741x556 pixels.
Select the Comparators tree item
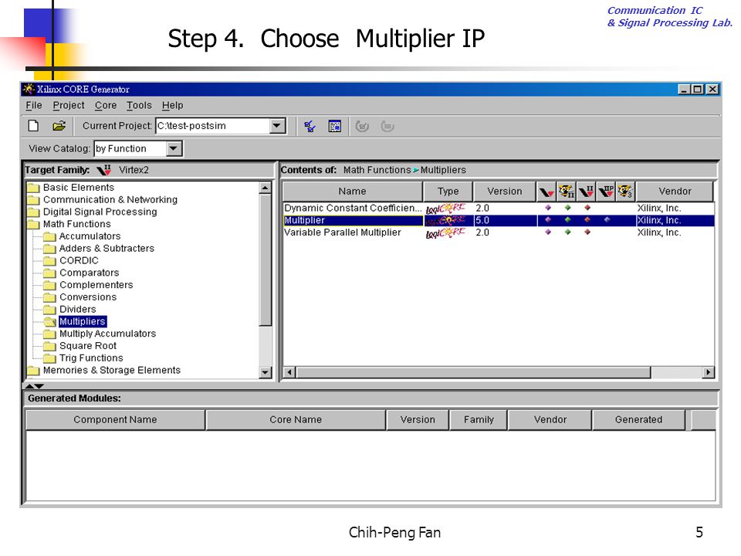click(90, 273)
